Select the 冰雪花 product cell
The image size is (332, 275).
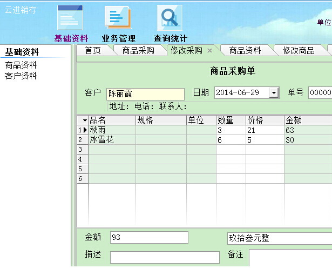pyautogui.click(x=112, y=139)
